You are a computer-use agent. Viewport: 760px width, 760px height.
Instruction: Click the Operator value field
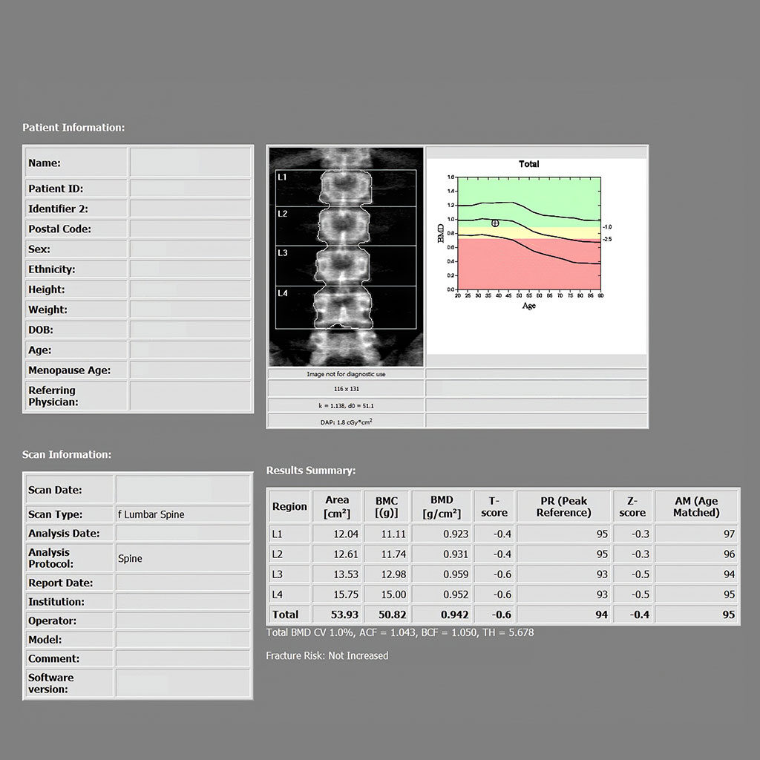183,620
